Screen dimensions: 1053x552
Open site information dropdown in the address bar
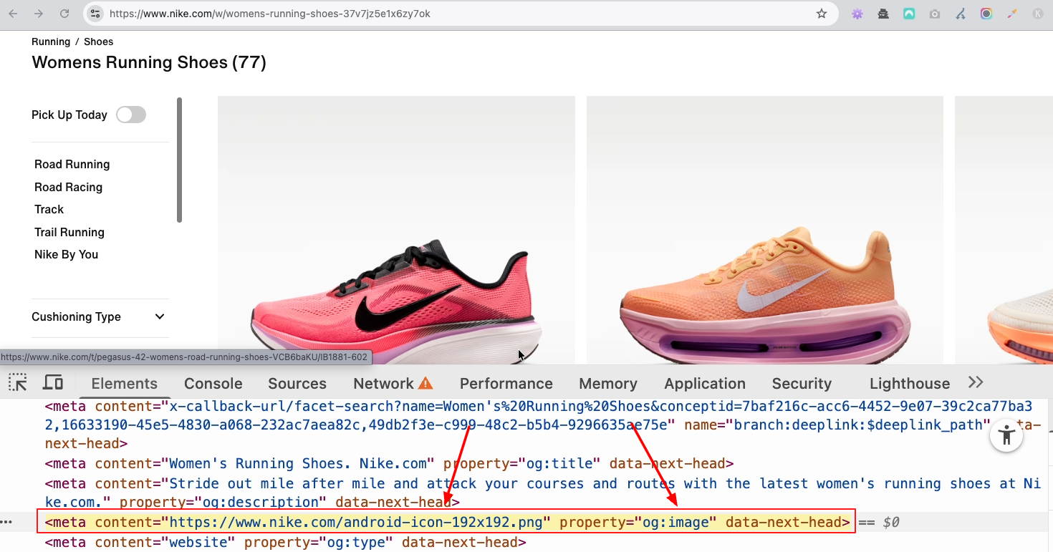tap(95, 13)
